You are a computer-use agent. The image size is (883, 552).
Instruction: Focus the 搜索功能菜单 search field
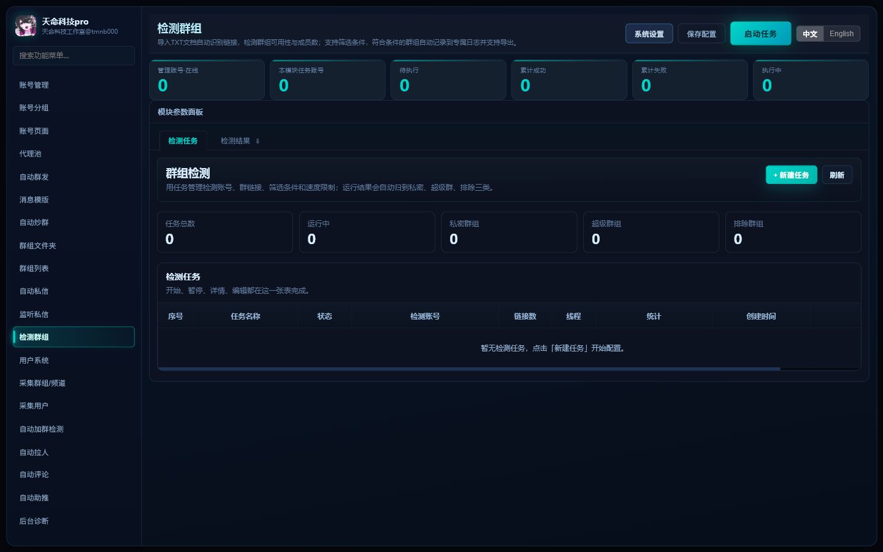coord(74,55)
